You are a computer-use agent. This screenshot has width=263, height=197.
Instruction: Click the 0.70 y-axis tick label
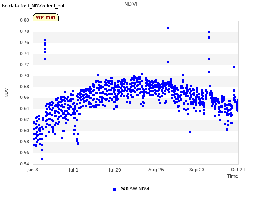pyautogui.click(x=25, y=76)
